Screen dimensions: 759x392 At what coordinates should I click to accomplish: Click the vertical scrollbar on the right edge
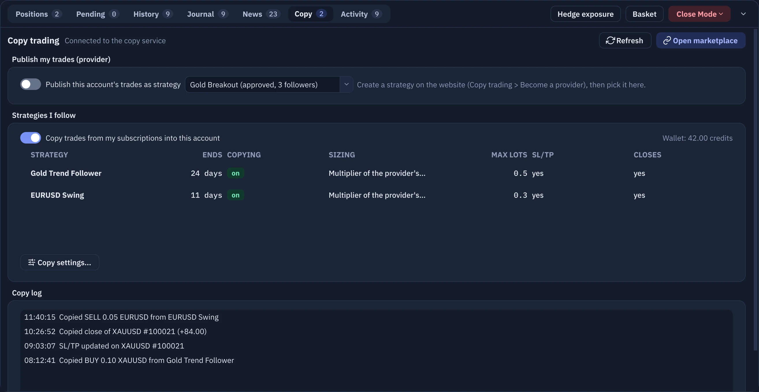755,190
